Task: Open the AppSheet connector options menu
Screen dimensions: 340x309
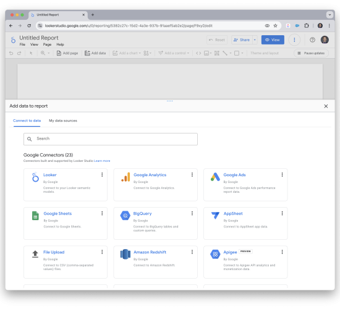Action: pos(282,213)
